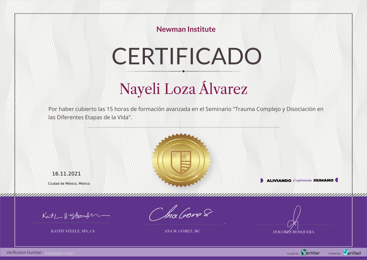This screenshot has width=367, height=260.
Task: Click the purple half-circle right of HUMANO
Action: tap(336, 180)
